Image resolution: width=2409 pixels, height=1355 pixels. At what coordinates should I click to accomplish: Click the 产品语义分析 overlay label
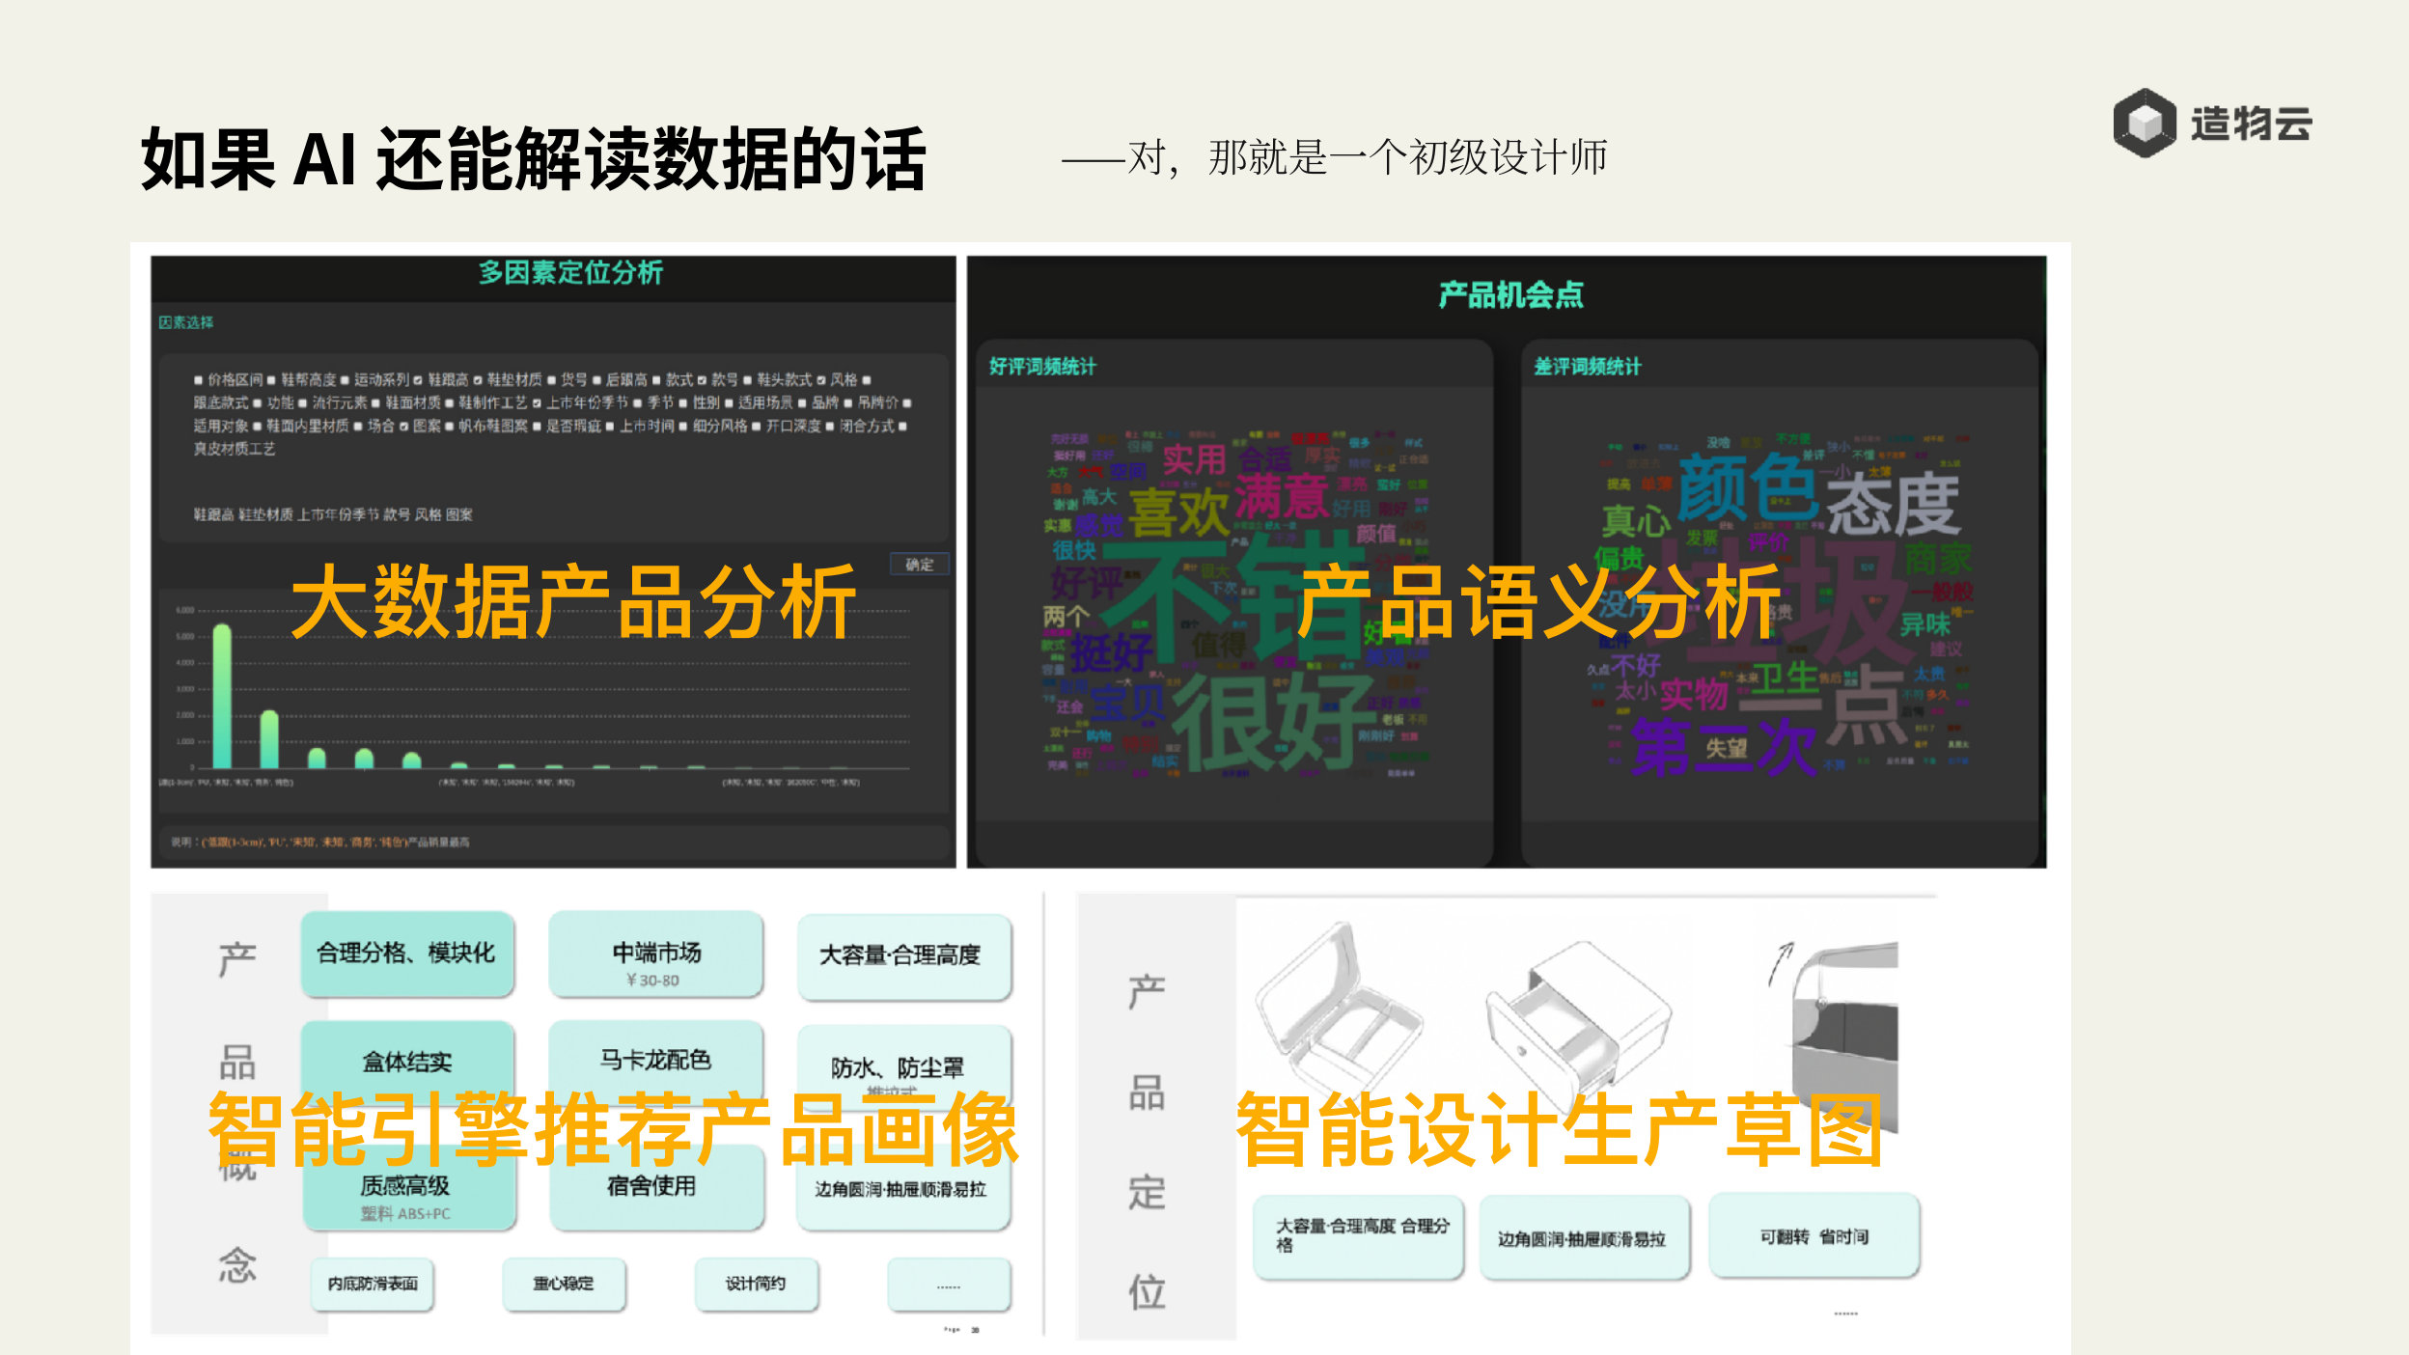tap(1537, 602)
